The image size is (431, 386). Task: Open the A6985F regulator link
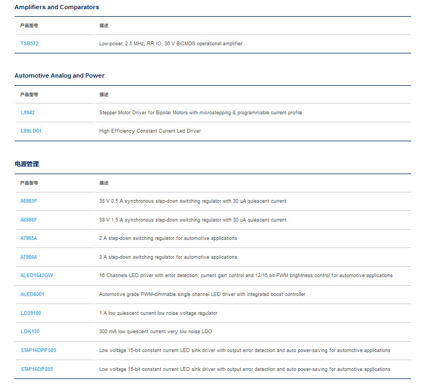tap(29, 201)
